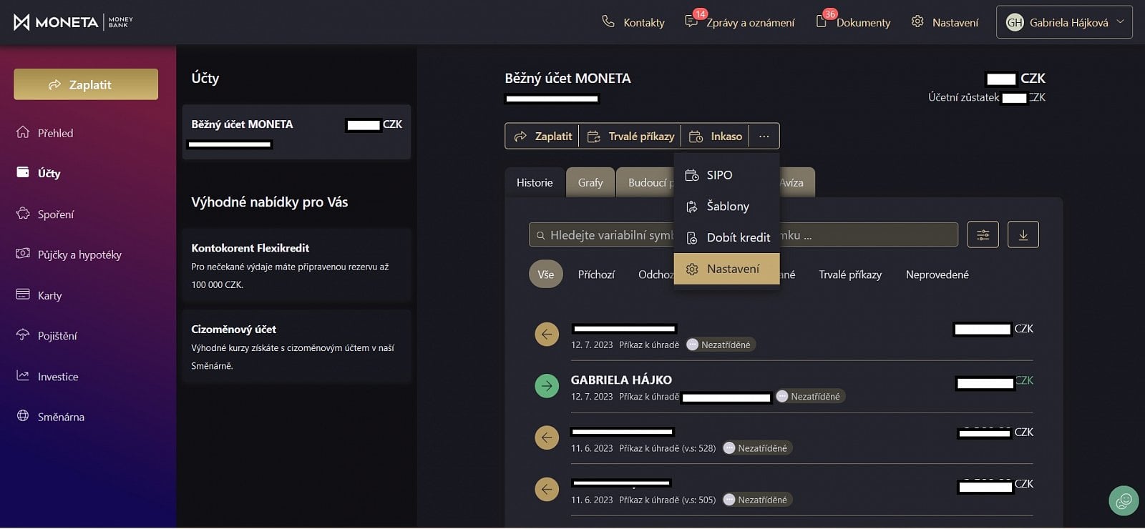Open the Cizoměnový účet offer
This screenshot has width=1145, height=529.
point(296,347)
